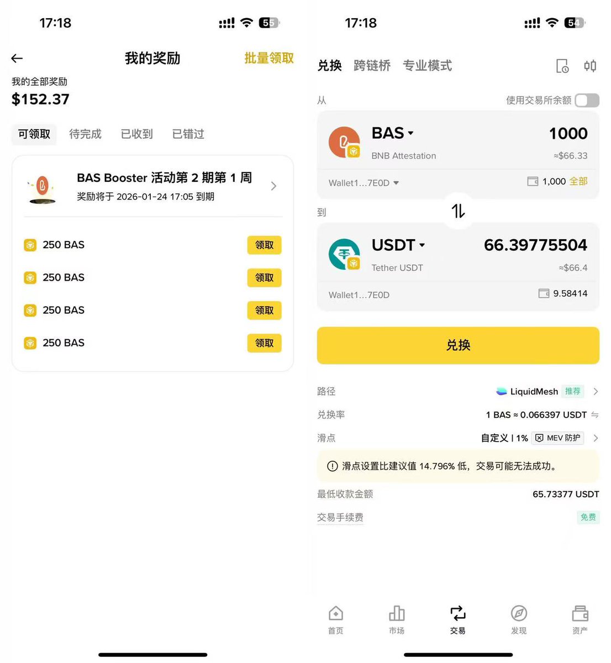The image size is (611, 663).
Task: Switch to the 跨链桥 tab
Action: point(372,66)
